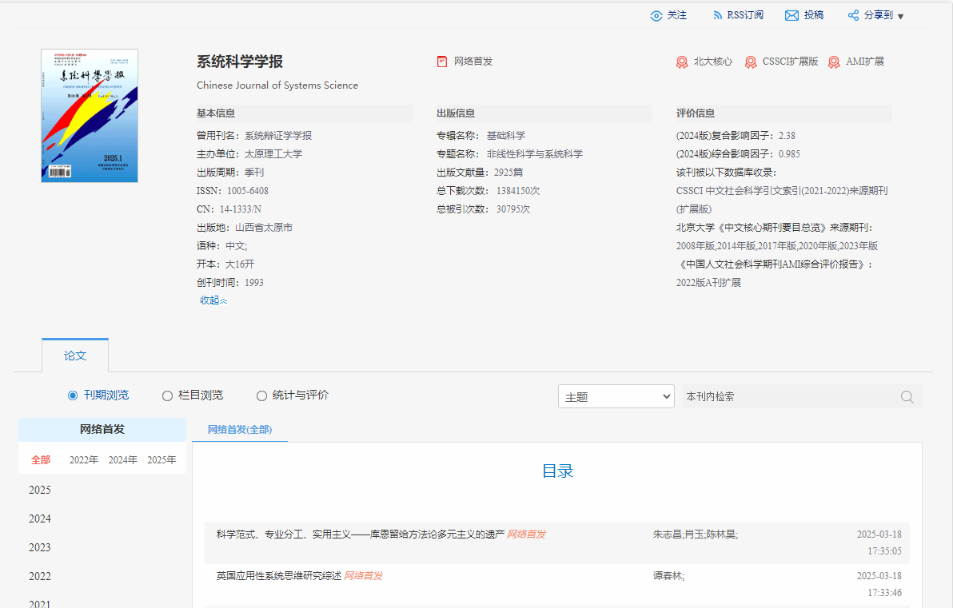The height and width of the screenshot is (608, 953).
Task: Click the eye-shaped 关注 follow icon
Action: coord(656,16)
